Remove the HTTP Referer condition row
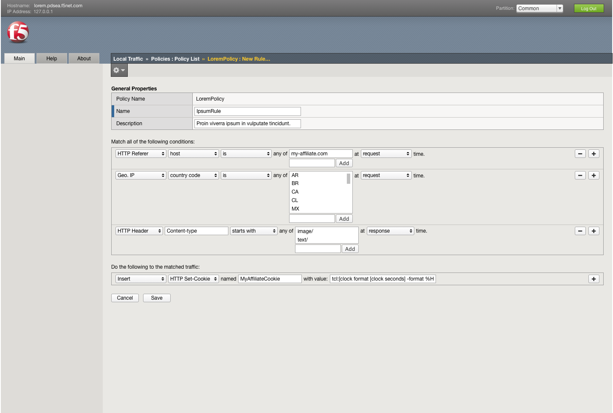 coord(580,154)
